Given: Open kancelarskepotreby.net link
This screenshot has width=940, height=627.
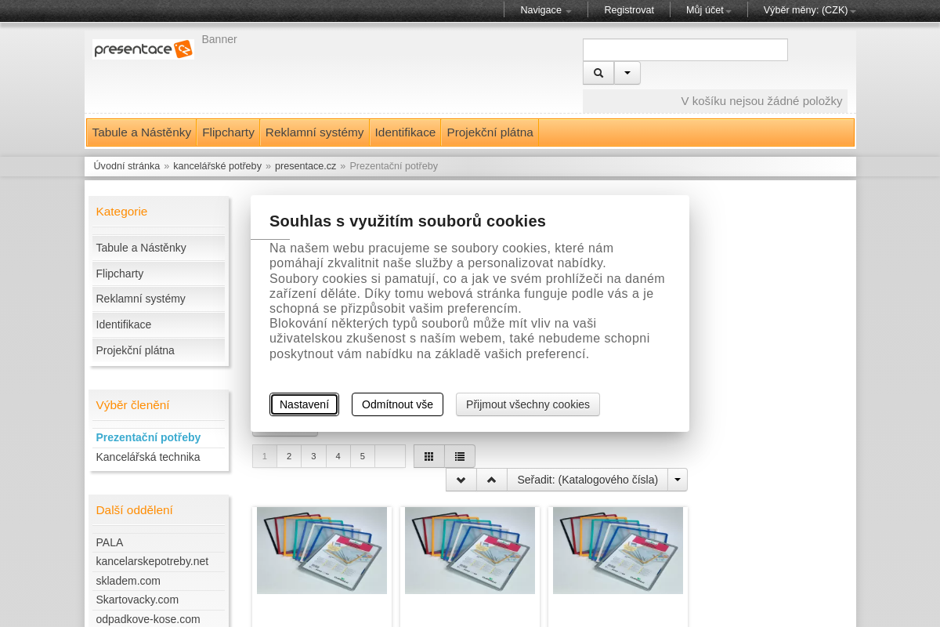Looking at the screenshot, I should [x=152, y=561].
